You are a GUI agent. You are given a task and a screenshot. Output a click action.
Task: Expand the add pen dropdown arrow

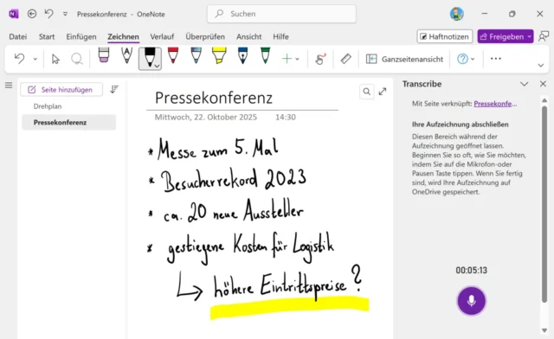(x=297, y=59)
